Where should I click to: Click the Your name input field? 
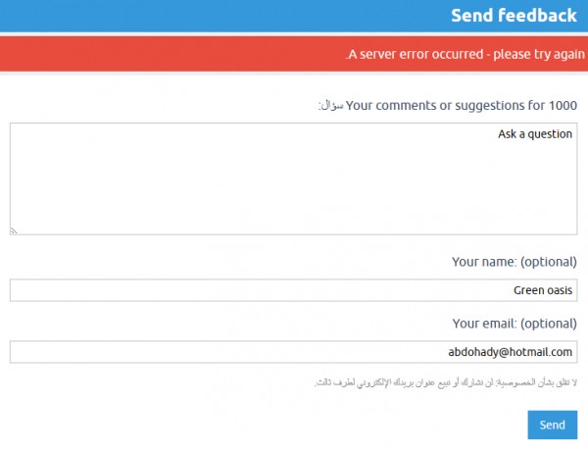click(x=294, y=290)
